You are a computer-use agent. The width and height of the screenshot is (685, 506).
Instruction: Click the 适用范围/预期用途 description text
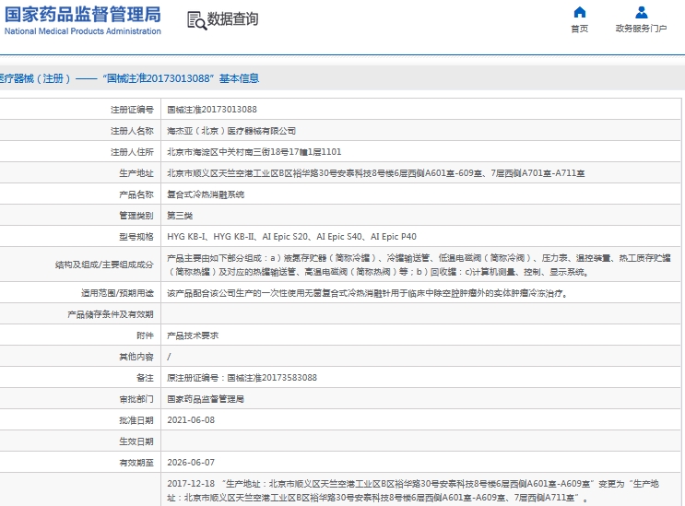pyautogui.click(x=368, y=293)
